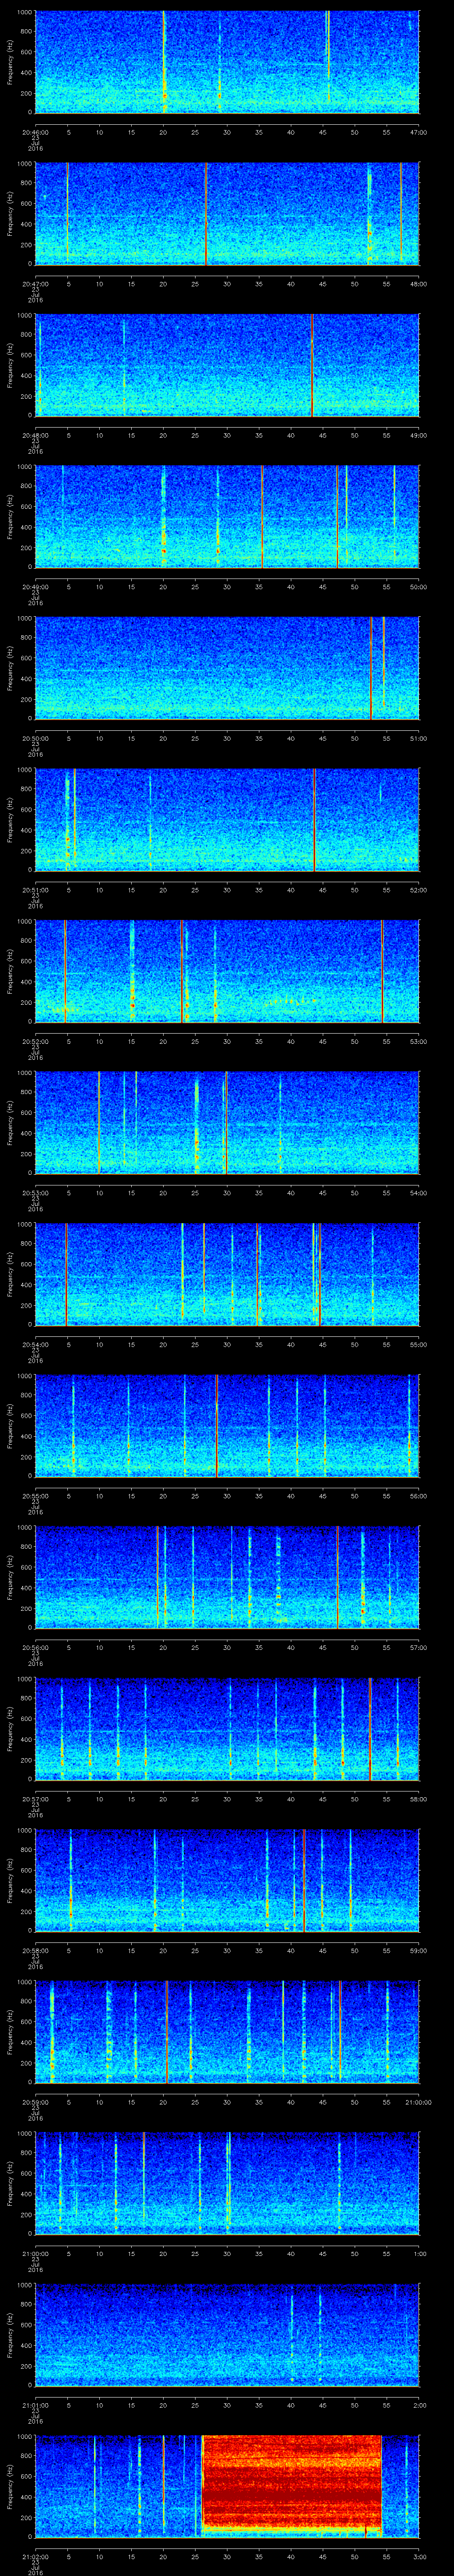This screenshot has width=454, height=2576.
Task: Click the 20:53:00 start time label
Action: [x=35, y=1193]
